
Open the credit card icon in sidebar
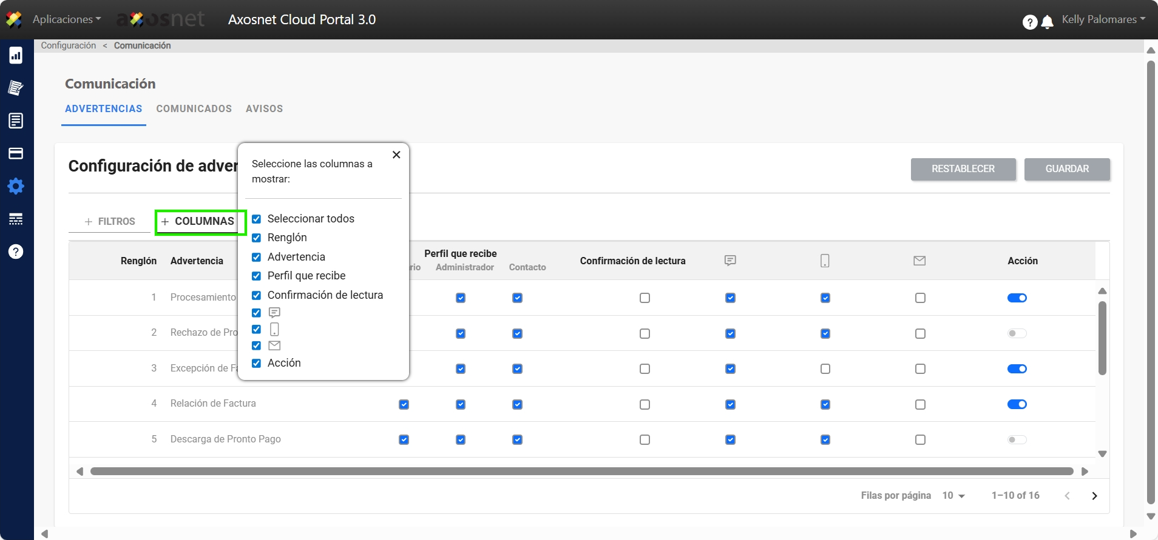(x=16, y=153)
